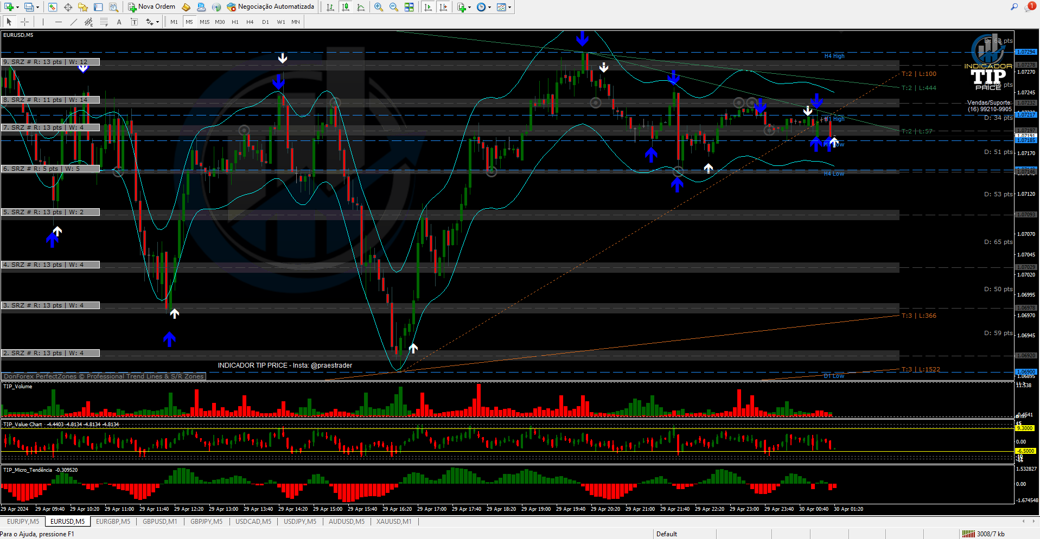Switch timeframe to W1
Viewport: 1040px width, 539px height.
click(x=281, y=22)
